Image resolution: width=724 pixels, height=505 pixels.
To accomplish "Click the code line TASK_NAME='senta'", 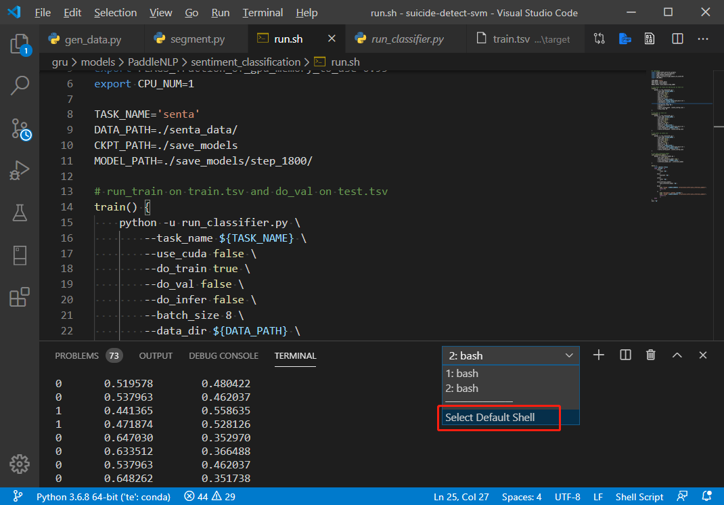I will click(x=147, y=114).
